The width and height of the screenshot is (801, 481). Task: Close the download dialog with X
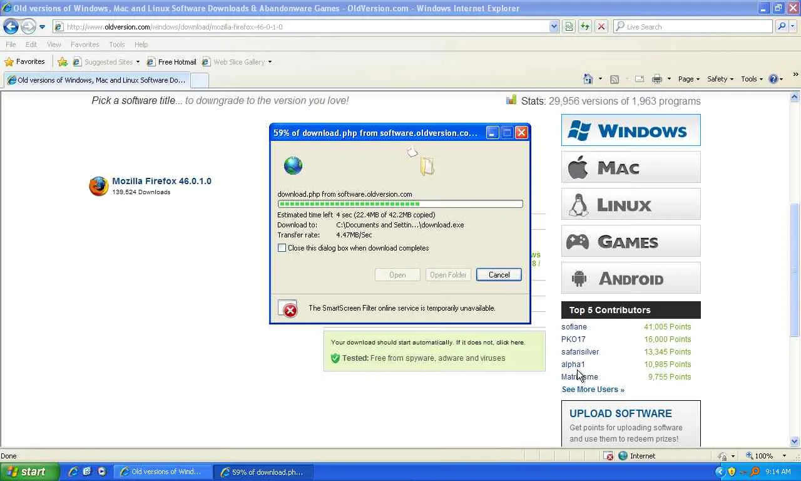[521, 133]
